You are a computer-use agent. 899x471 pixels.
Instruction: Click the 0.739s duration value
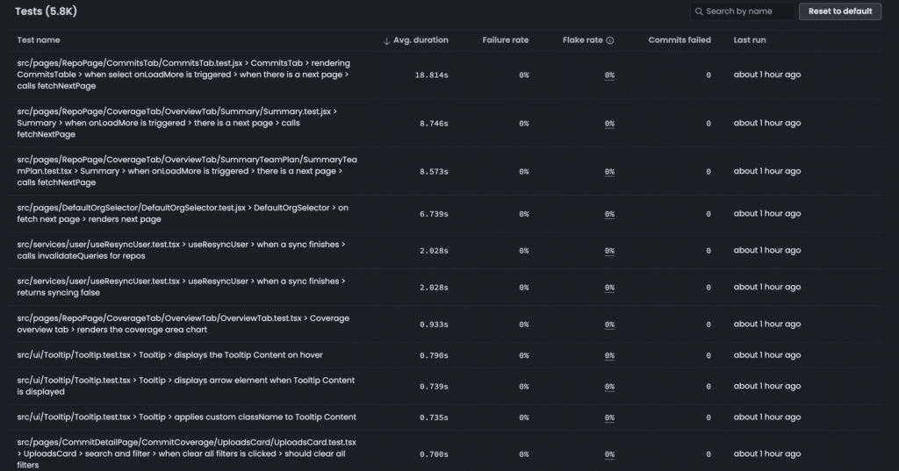(434, 386)
